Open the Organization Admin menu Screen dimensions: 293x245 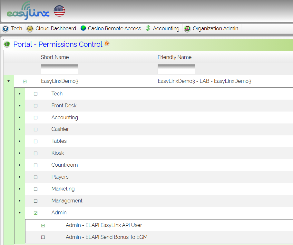tap(215, 28)
